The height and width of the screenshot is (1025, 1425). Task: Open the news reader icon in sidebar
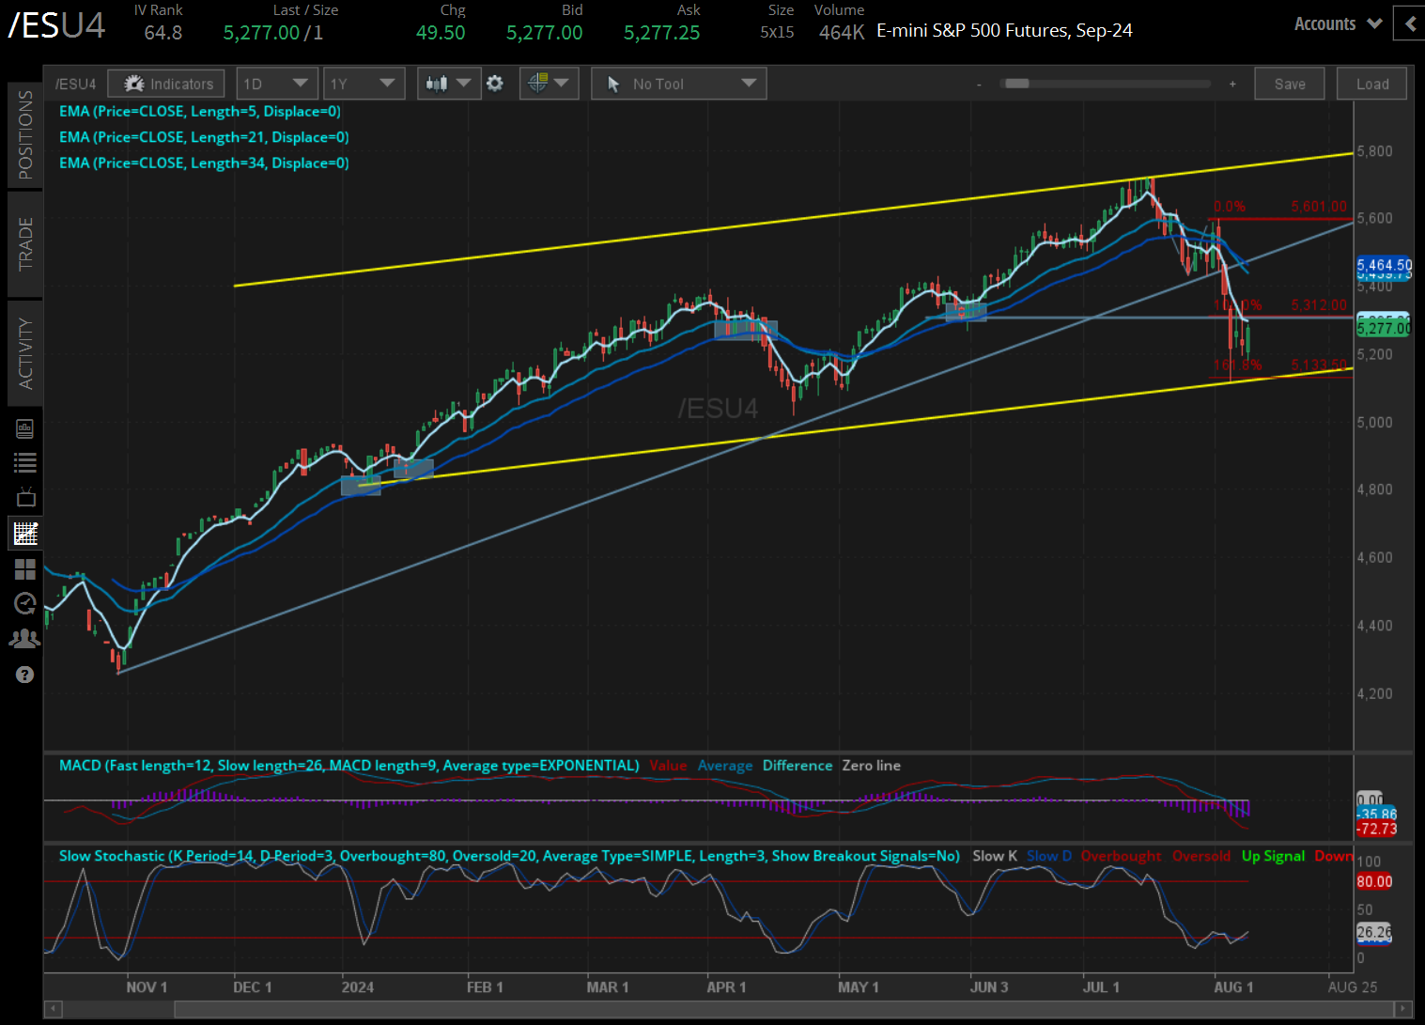click(25, 427)
